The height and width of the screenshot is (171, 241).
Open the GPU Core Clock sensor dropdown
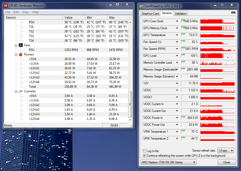177,21
